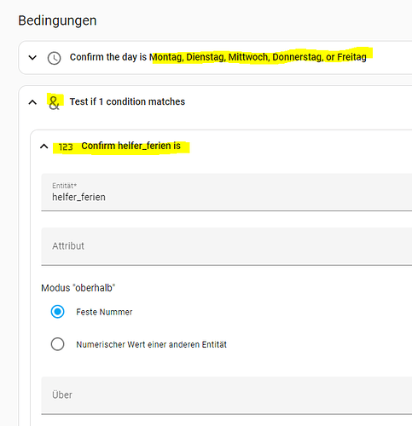Click the 'Feste Nummer' option label
Image resolution: width=412 pixels, height=426 pixels.
104,312
